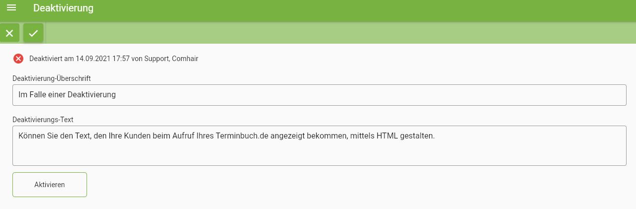Viewport: 636px width, 209px height.
Task: Click 'Support, Comhair' in the status line
Action: 172,59
